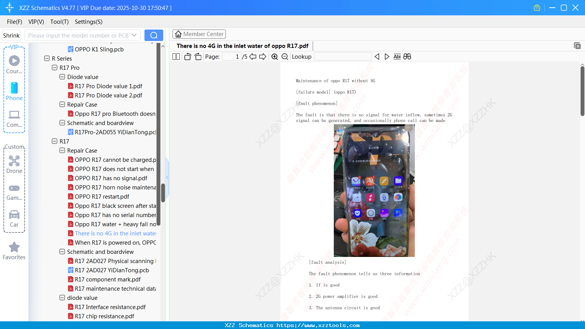
Task: Click the Page number input field
Action: click(231, 56)
